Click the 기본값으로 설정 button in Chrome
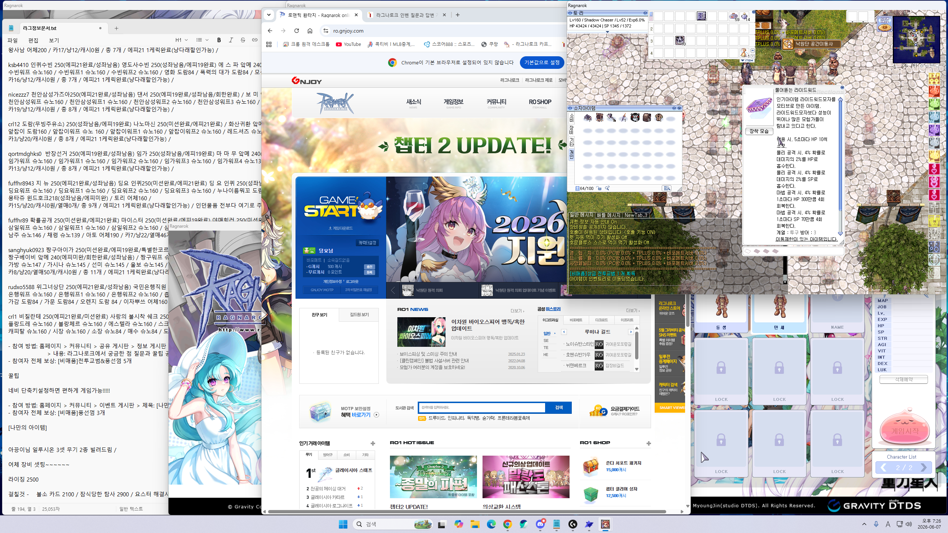The image size is (948, 533). (542, 63)
